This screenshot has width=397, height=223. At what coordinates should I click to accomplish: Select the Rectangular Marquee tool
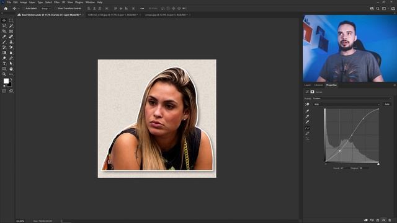tap(11, 20)
